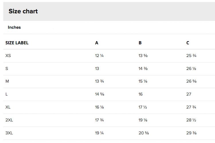This screenshot has height=143, width=215.
Task: Click the 3XL measurement C value 29 ⅜
Action: pos(191,133)
